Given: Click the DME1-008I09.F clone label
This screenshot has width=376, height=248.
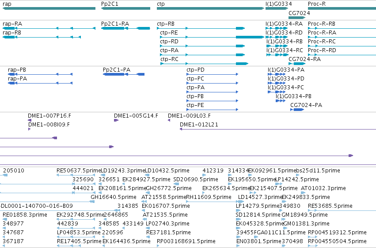Looking at the screenshot, I should coord(49,125).
